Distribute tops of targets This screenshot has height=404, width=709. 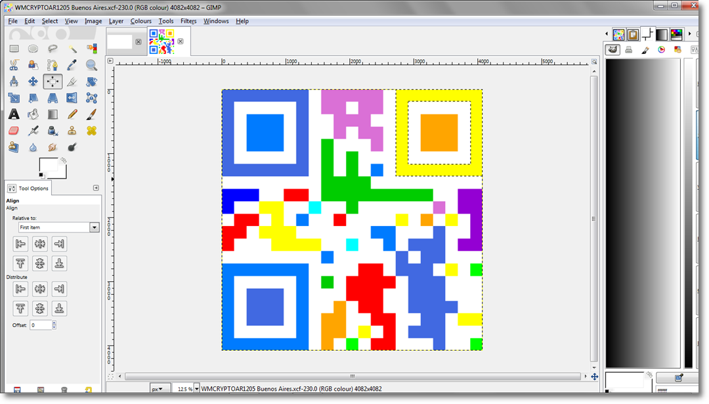(20, 309)
